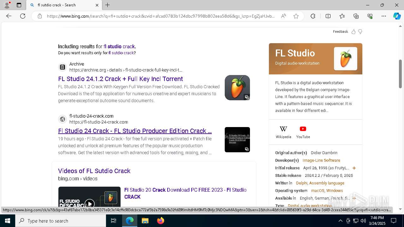Open the browser profile icon
This screenshot has width=404, height=227.
pyautogui.click(x=7, y=5)
